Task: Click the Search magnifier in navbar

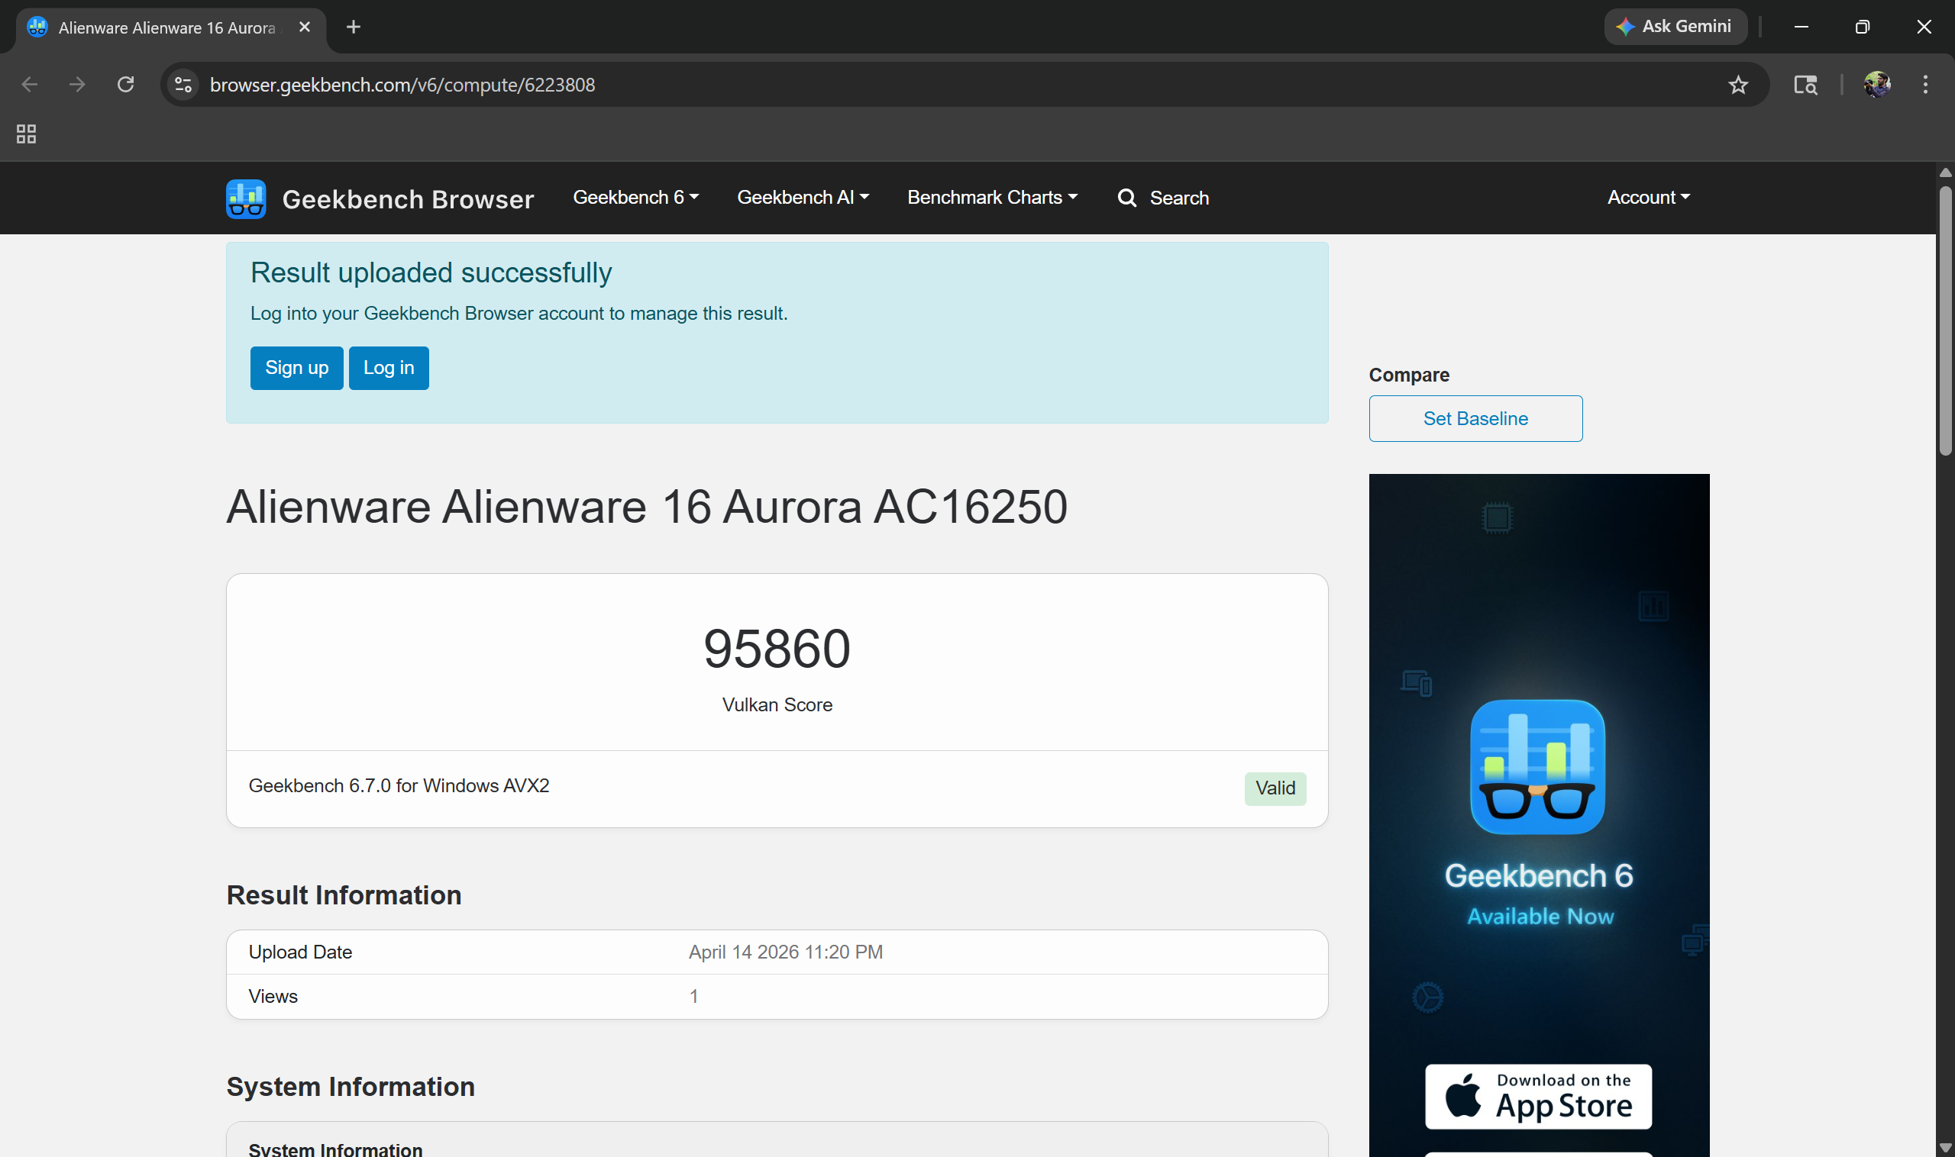Action: point(1126,198)
